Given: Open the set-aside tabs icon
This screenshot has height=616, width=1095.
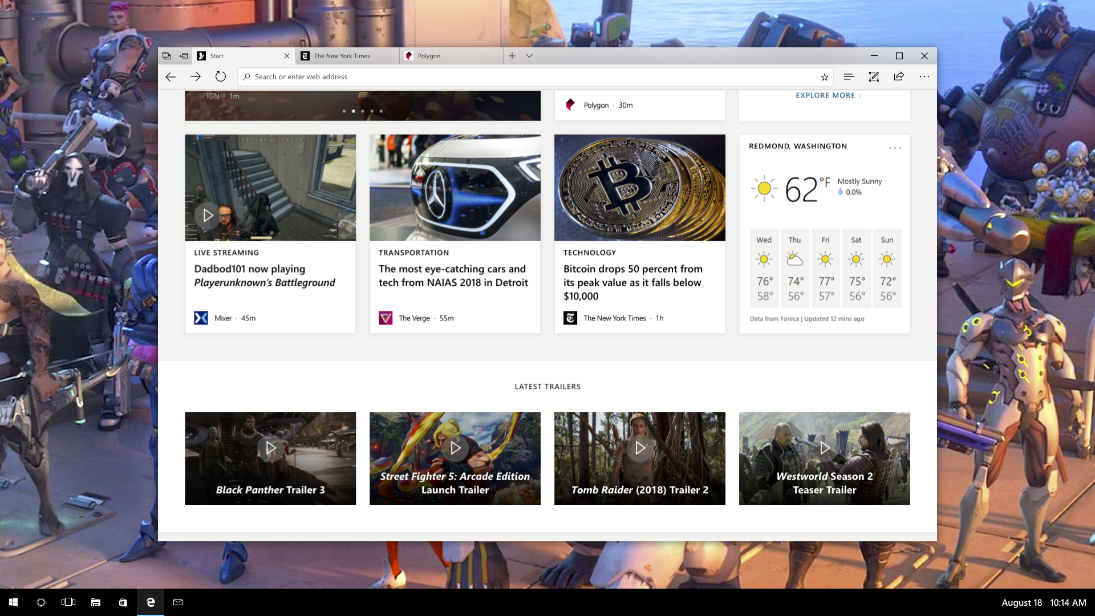Looking at the screenshot, I should point(167,56).
